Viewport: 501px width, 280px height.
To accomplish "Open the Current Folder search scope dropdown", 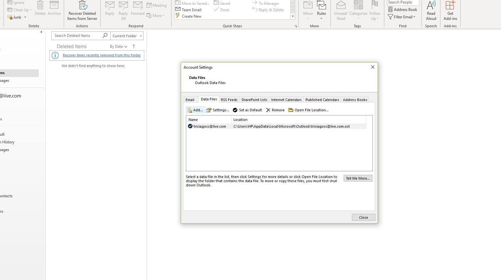I will point(127,36).
